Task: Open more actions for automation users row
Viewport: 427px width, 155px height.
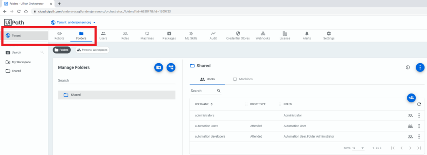Action: 419,126
